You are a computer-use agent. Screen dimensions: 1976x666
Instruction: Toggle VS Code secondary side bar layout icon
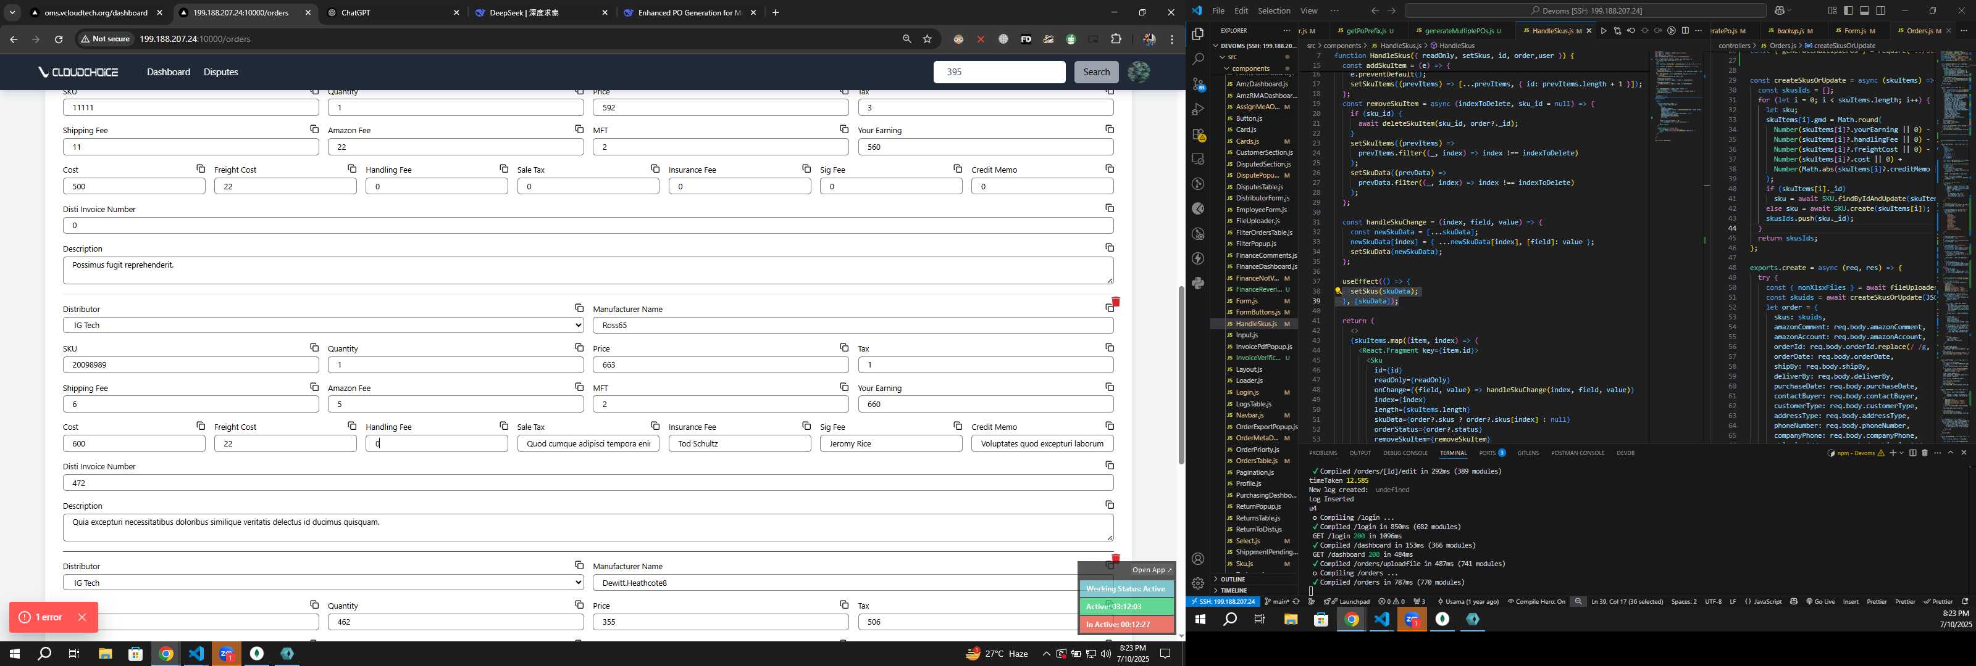(x=1880, y=10)
